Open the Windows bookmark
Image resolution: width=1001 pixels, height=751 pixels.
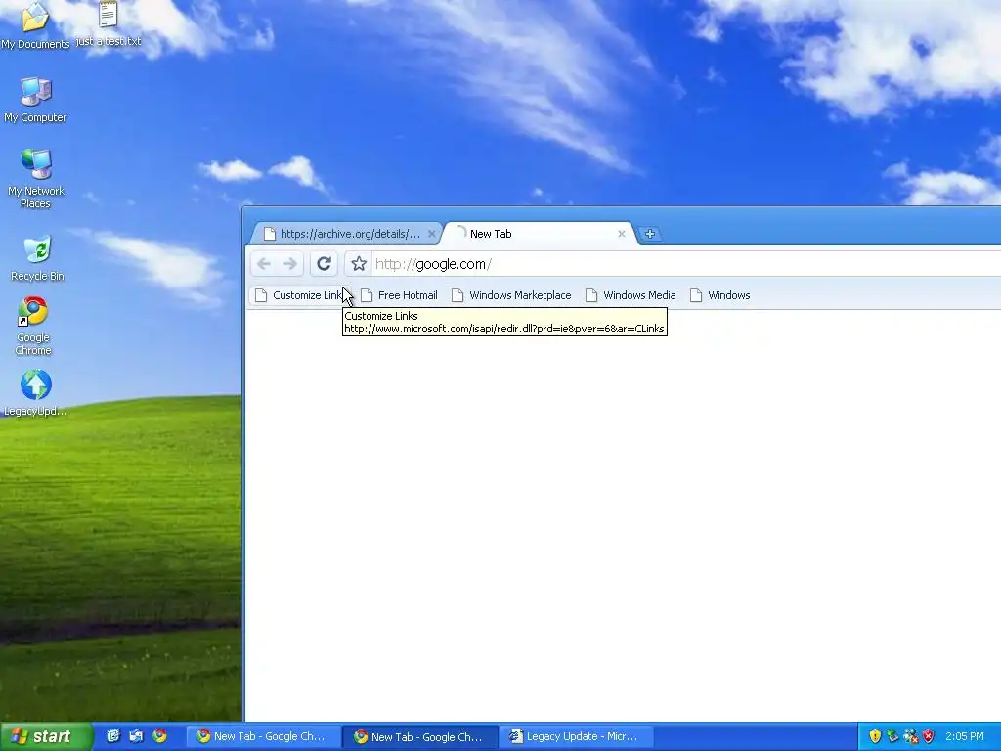tap(720, 295)
